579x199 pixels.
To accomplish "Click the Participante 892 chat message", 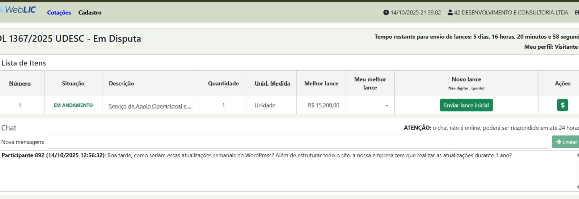I will pyautogui.click(x=256, y=155).
